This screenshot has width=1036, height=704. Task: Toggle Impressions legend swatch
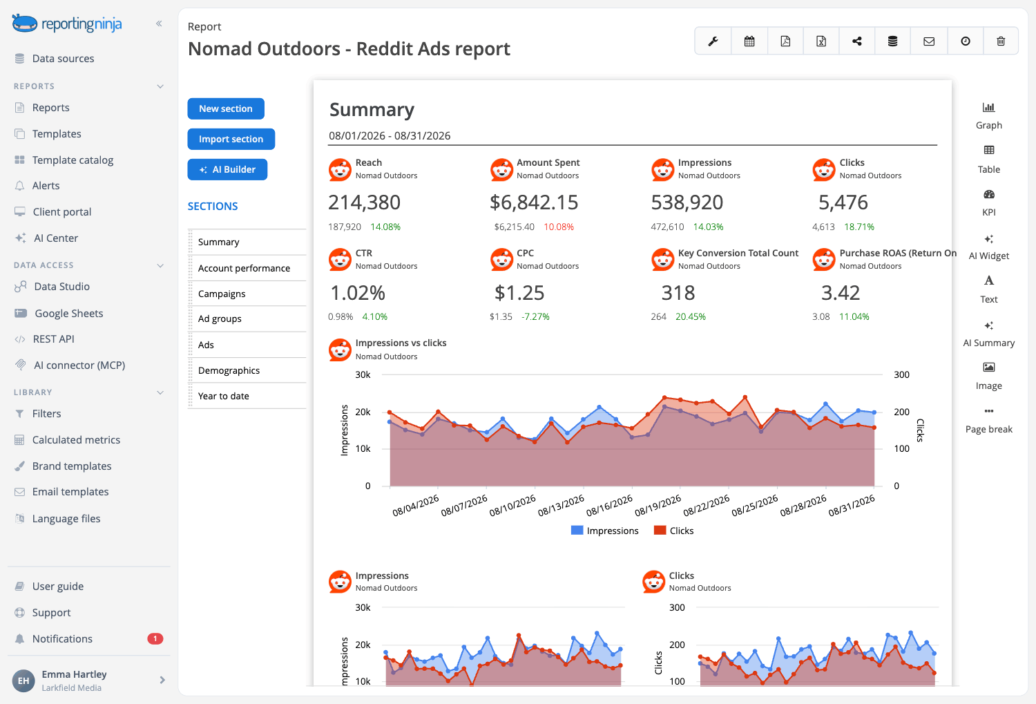click(x=577, y=531)
